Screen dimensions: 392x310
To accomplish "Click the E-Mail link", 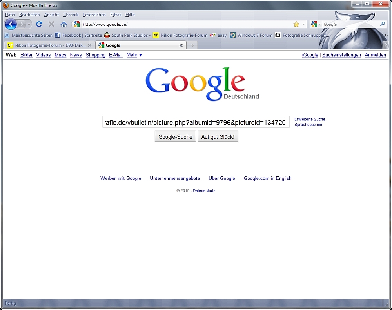I will point(116,55).
